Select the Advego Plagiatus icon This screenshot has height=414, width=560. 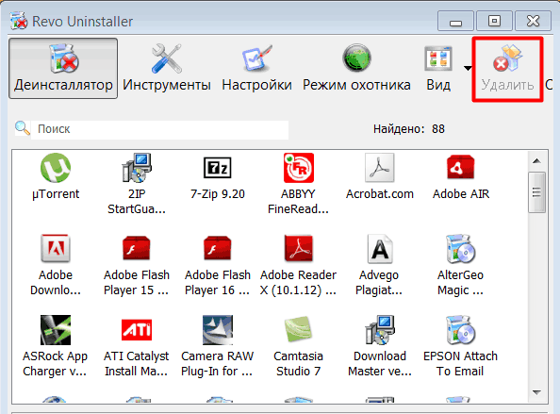coord(380,249)
